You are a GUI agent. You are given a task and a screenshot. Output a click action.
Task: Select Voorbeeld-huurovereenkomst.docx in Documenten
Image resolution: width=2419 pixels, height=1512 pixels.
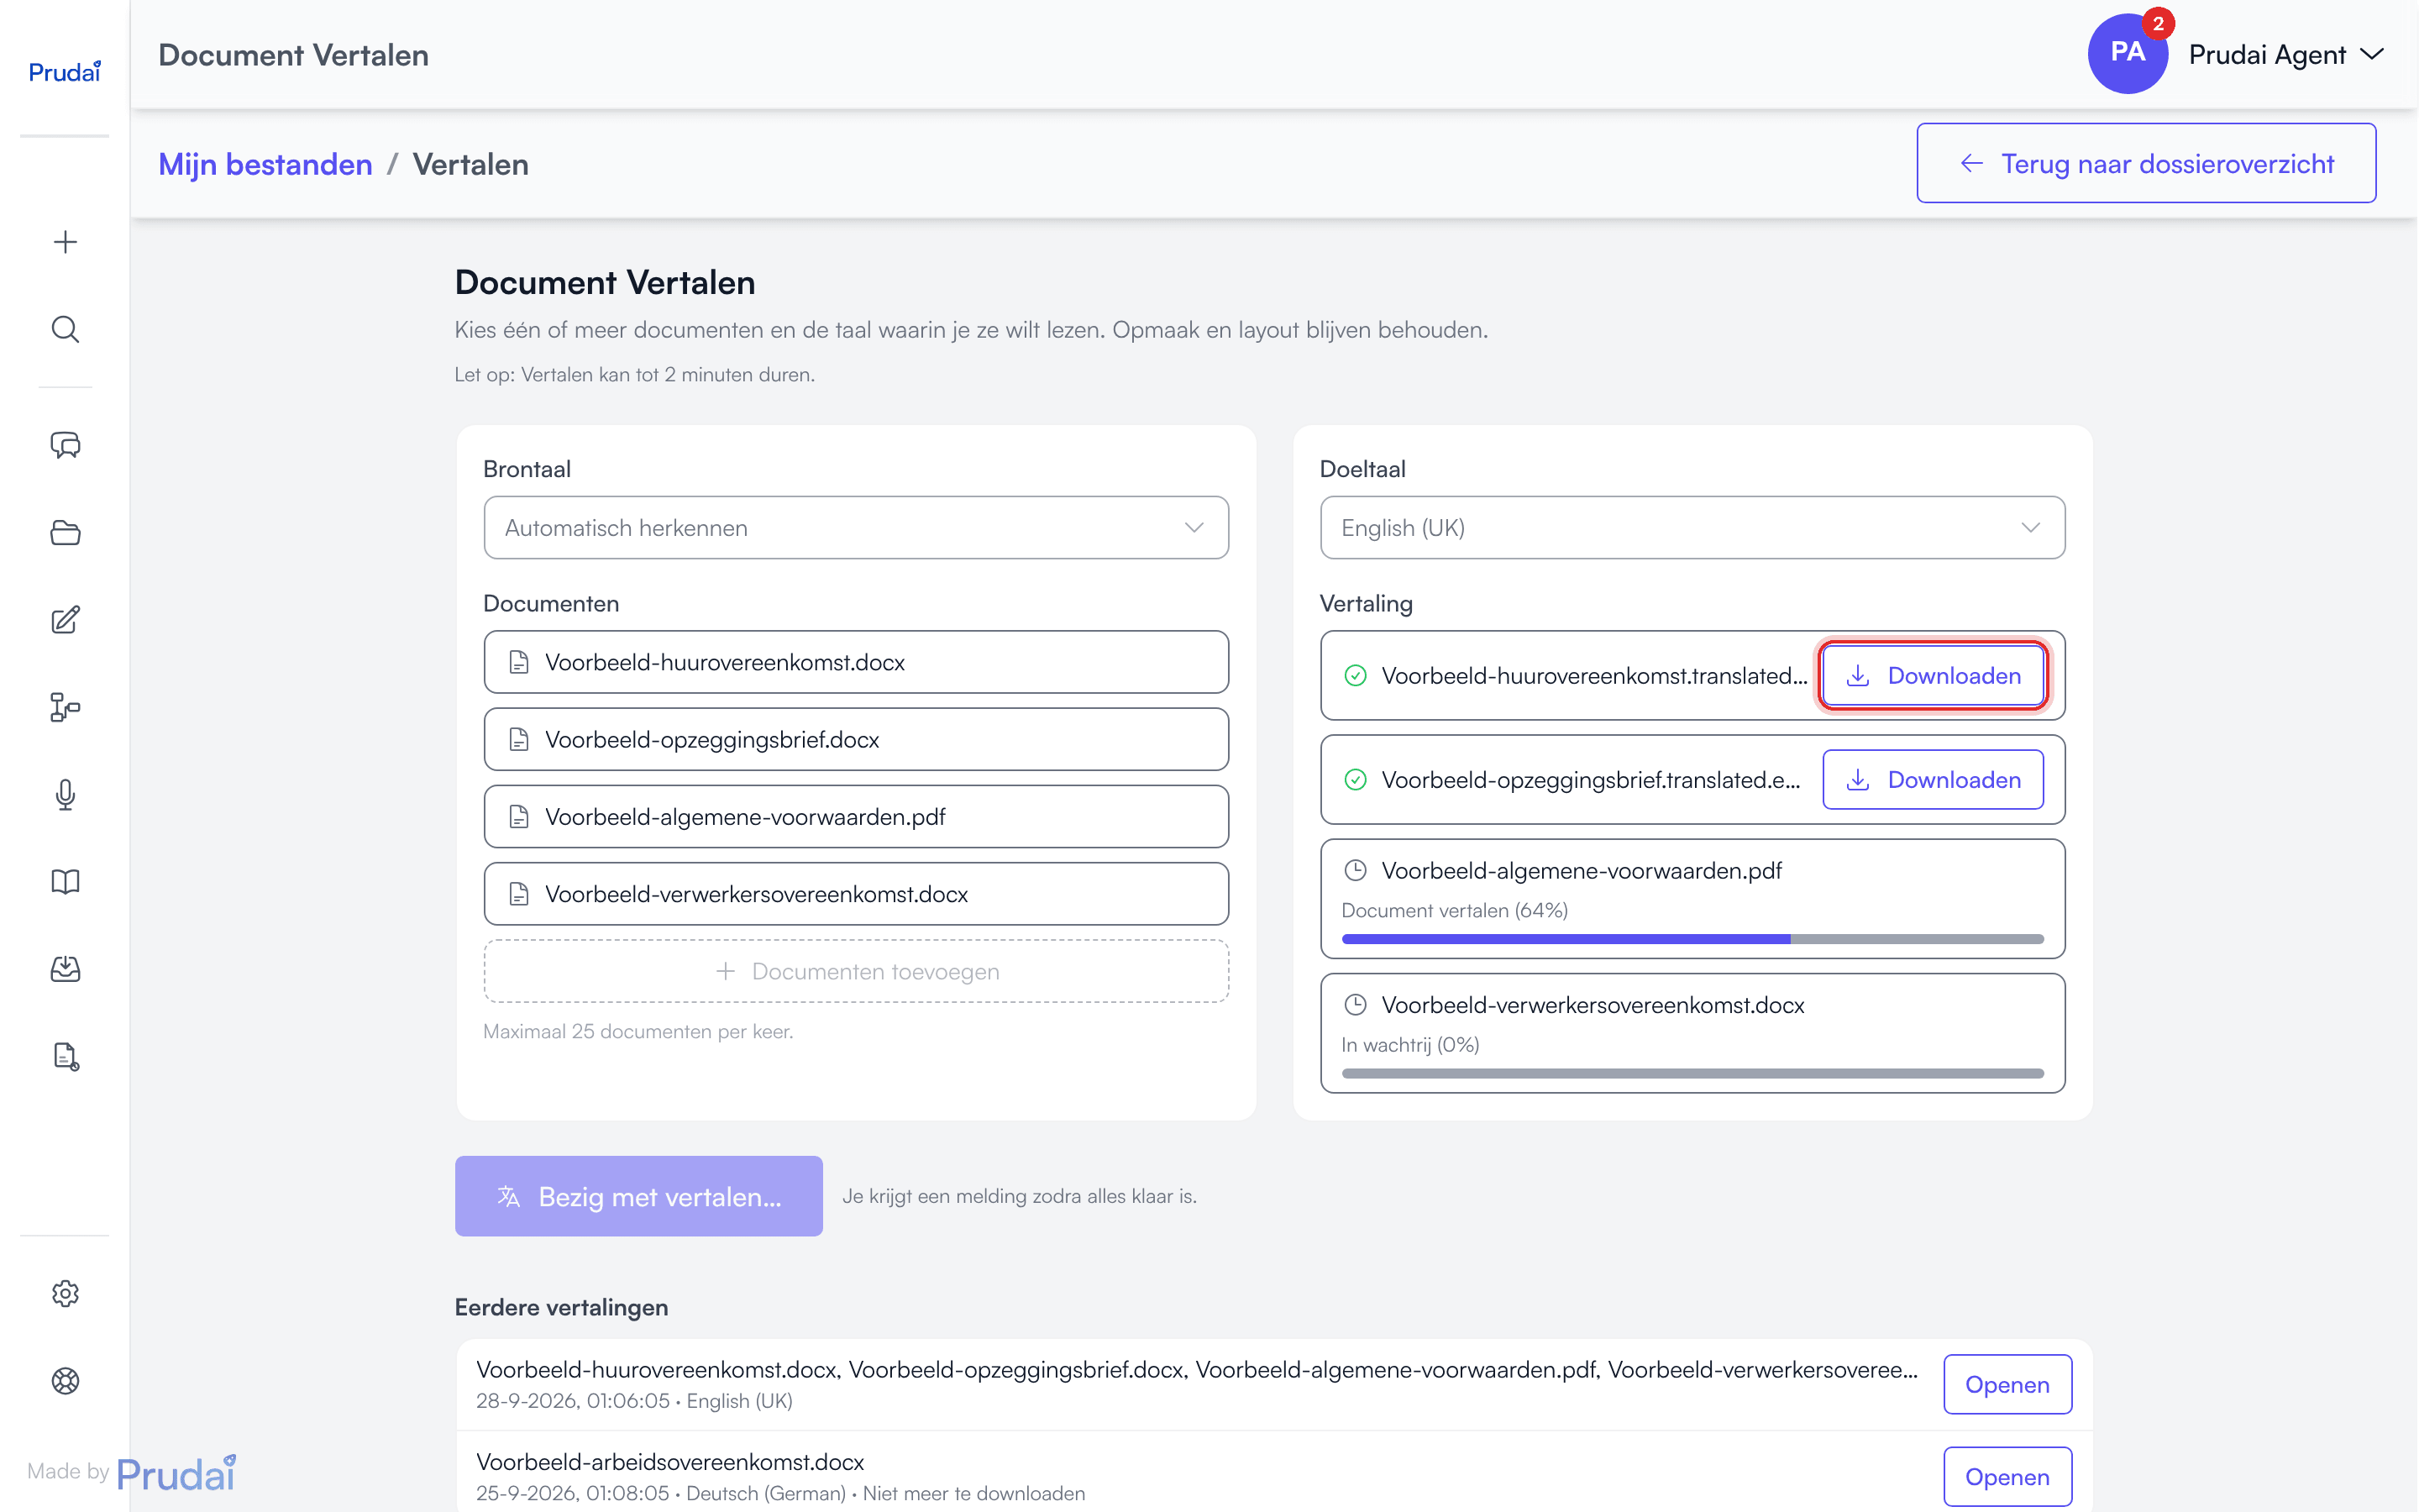pyautogui.click(x=856, y=662)
